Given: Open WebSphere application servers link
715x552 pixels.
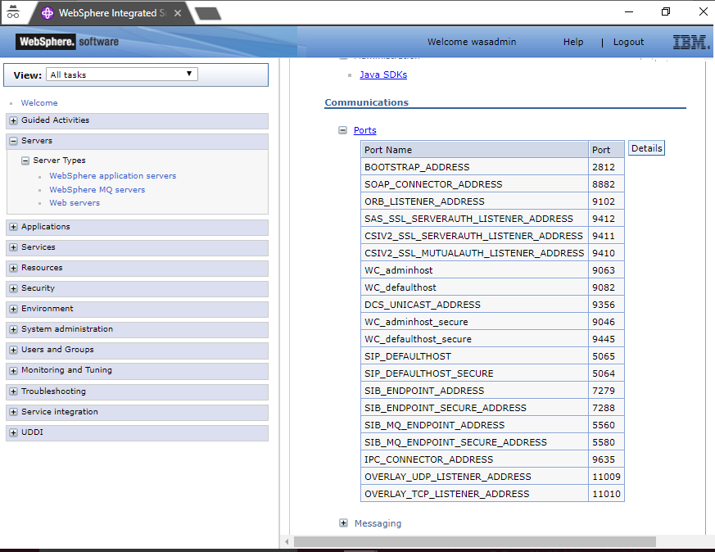Looking at the screenshot, I should click(x=112, y=176).
